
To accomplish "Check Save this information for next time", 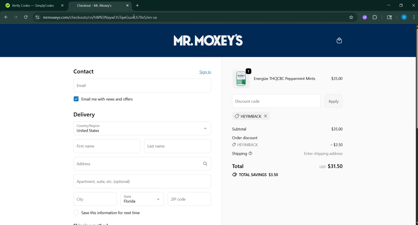I will (x=76, y=213).
